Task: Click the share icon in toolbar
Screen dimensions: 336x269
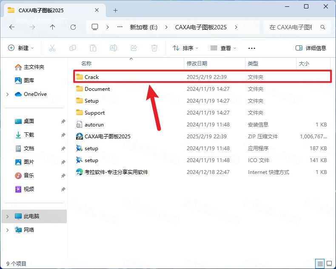Action: click(x=134, y=48)
